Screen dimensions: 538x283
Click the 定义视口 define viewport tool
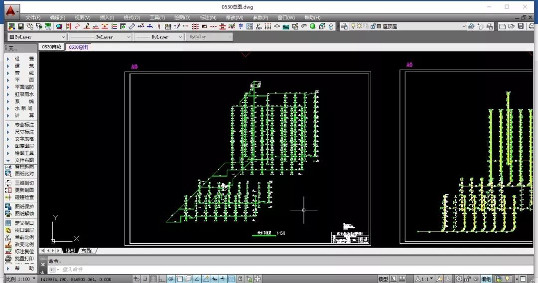(x=19, y=223)
